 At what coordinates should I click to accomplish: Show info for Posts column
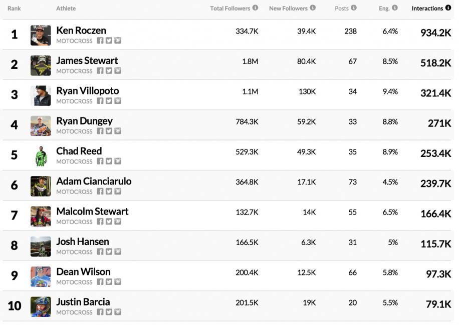click(x=354, y=8)
